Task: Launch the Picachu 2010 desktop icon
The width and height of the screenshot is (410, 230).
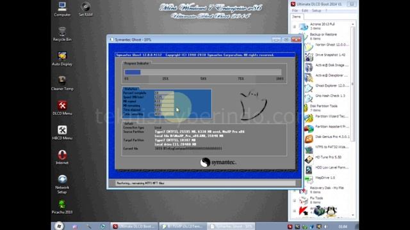Action: [x=62, y=206]
